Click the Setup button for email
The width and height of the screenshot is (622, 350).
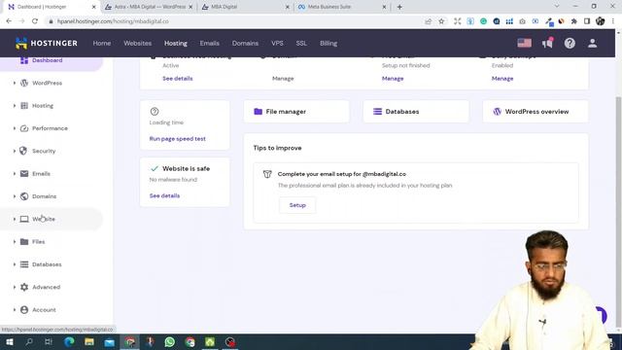coord(297,205)
